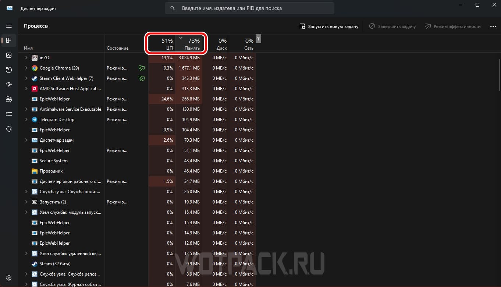
Task: Click the search input field
Action: click(x=250, y=8)
